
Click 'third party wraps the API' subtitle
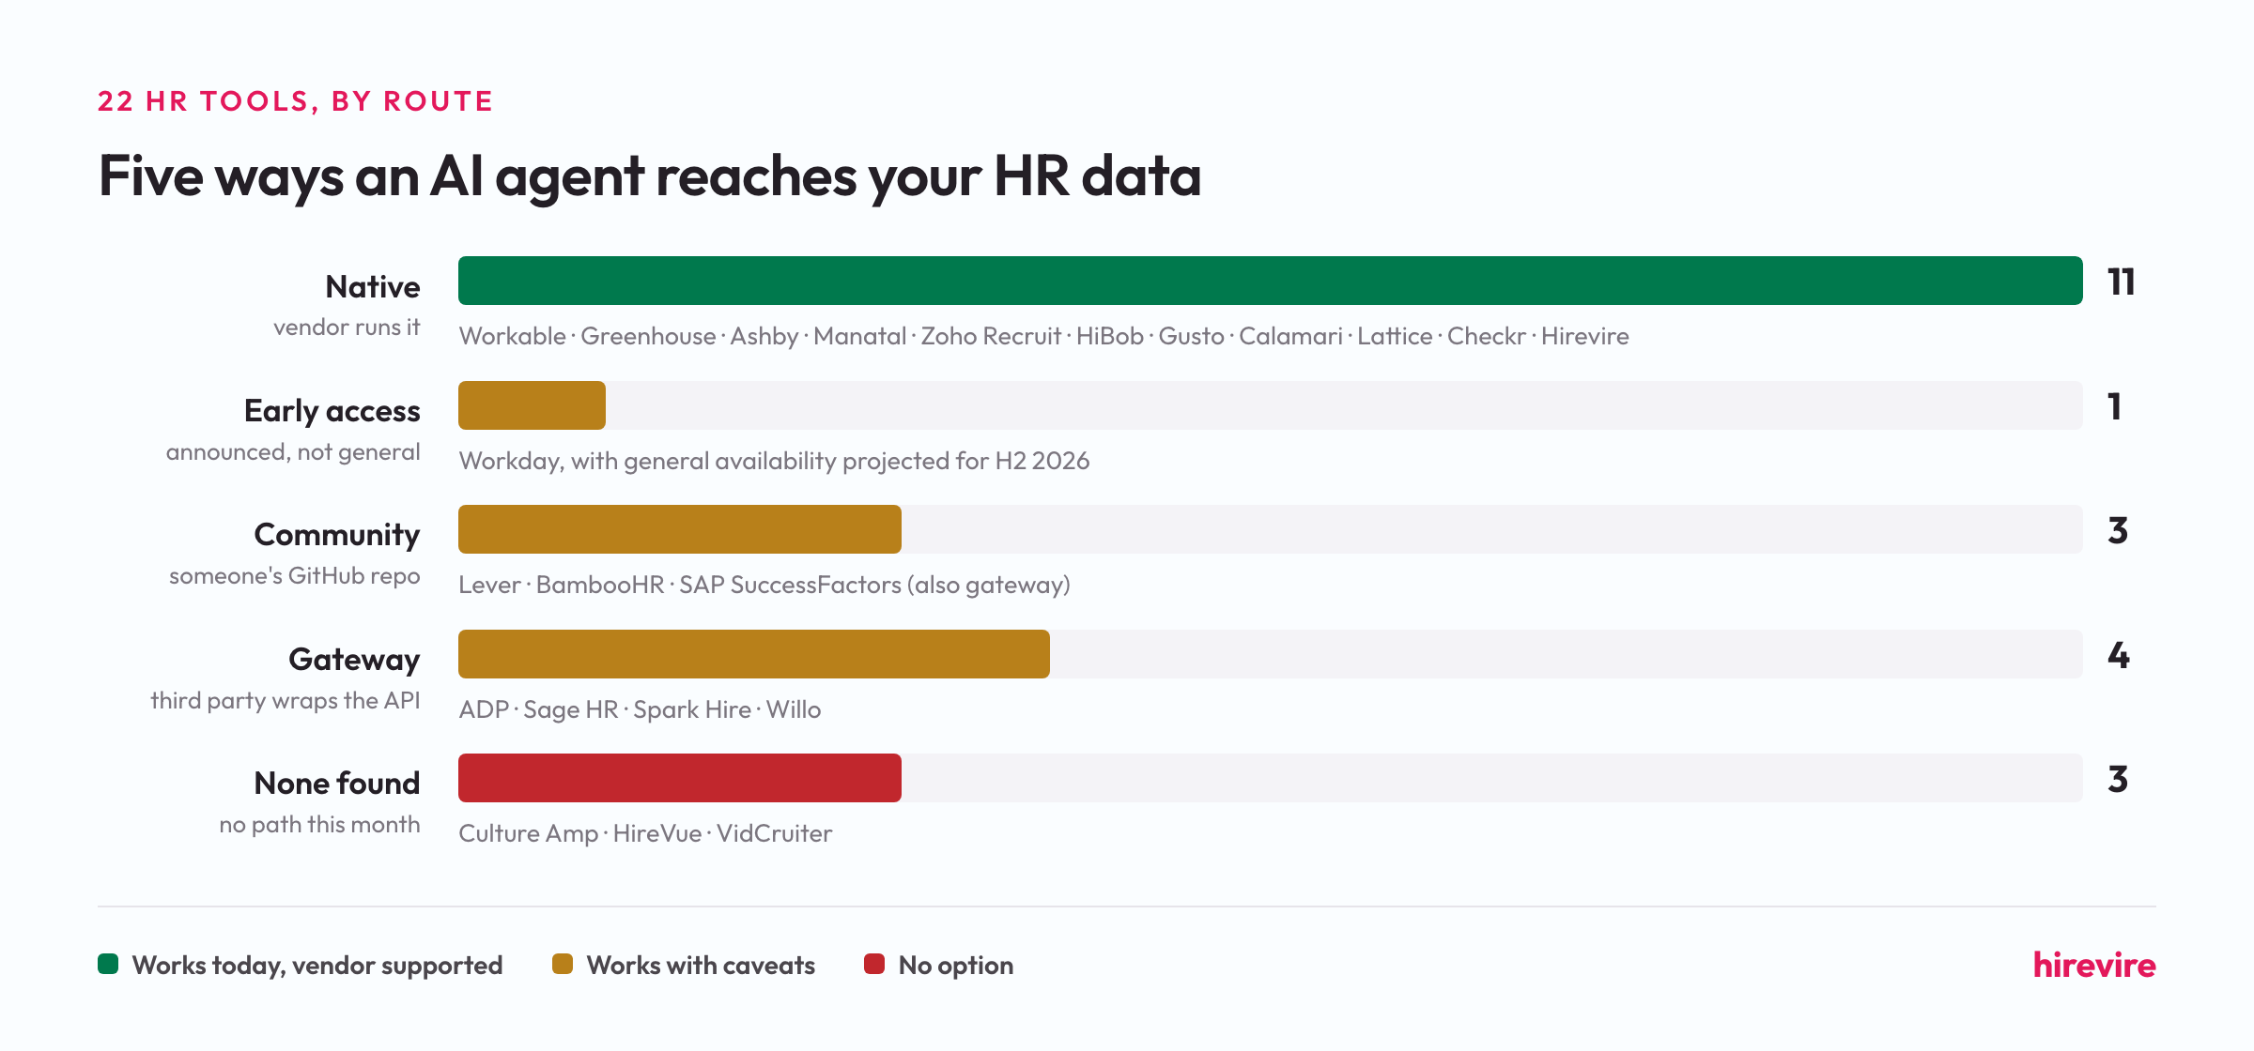[286, 701]
